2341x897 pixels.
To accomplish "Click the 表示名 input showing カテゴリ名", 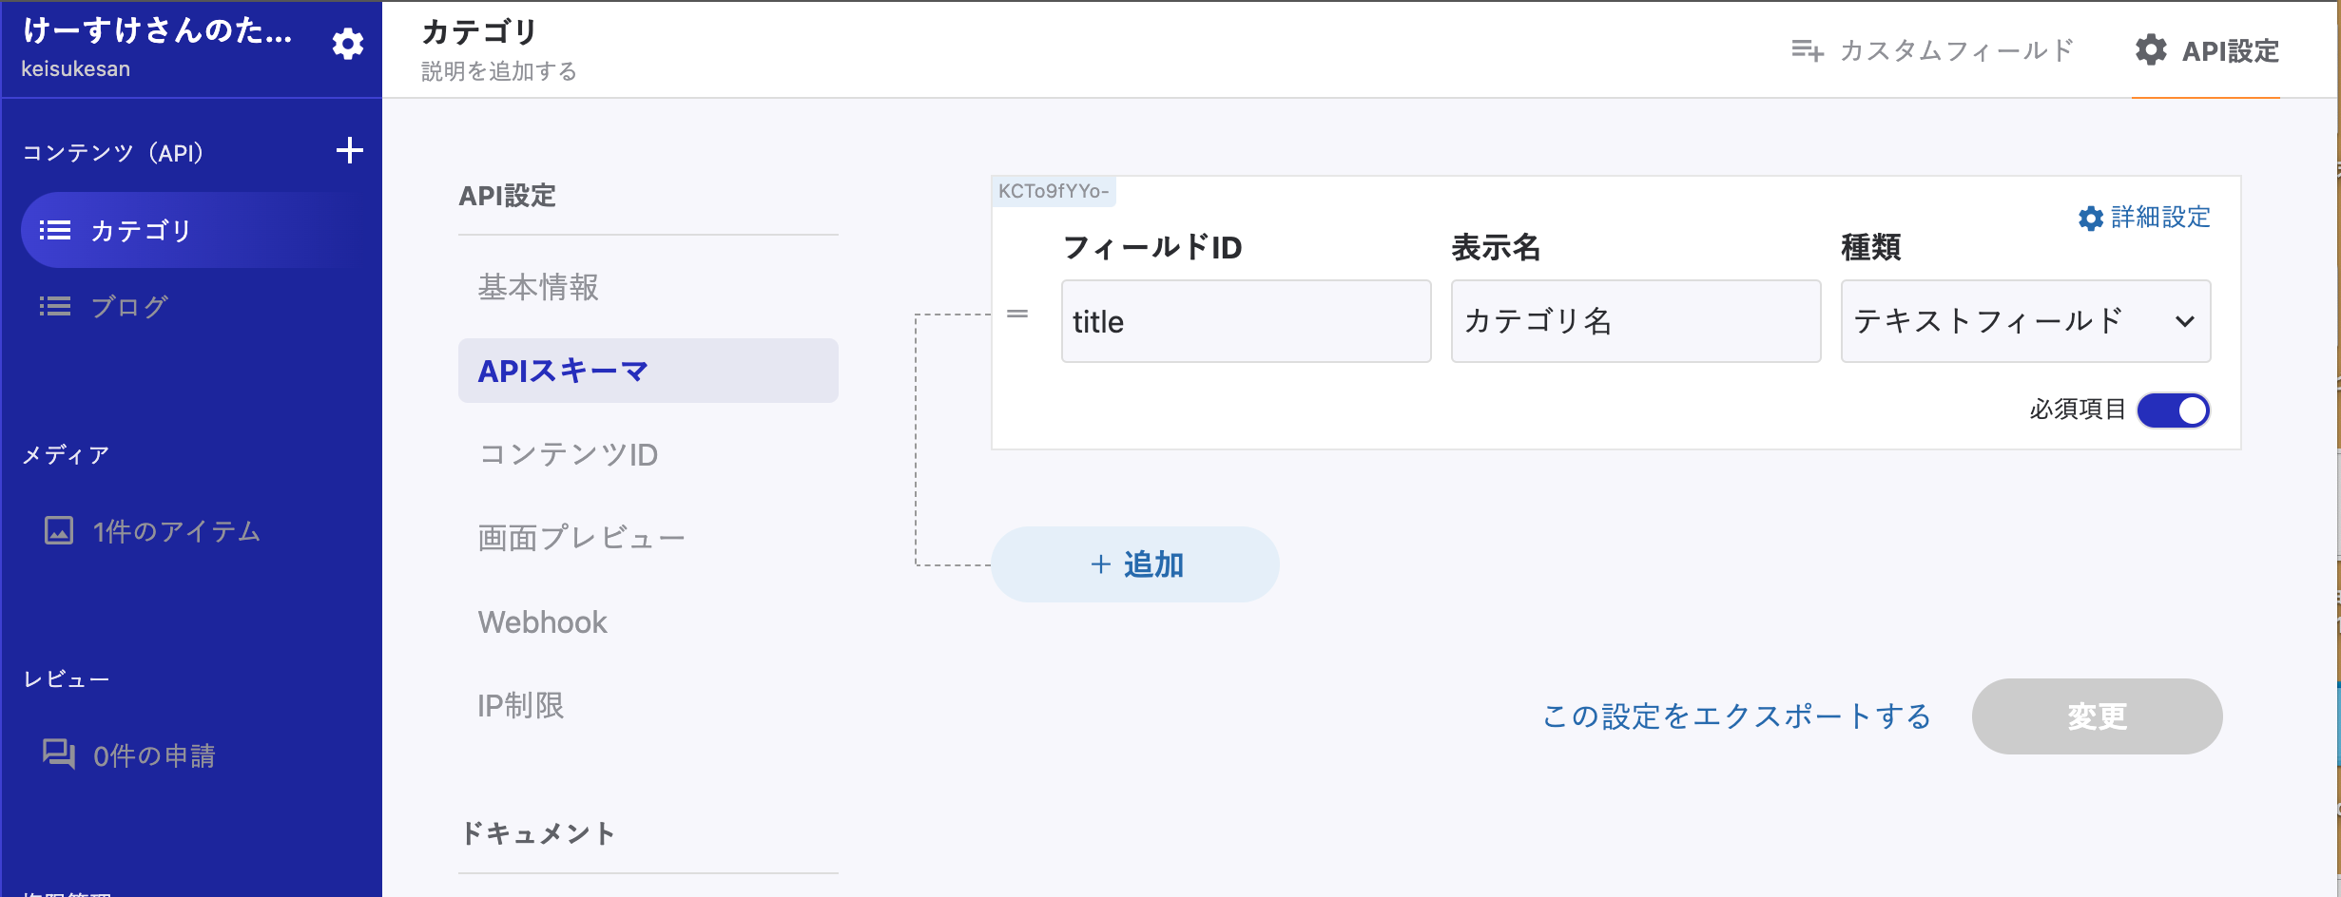I will click(1635, 321).
